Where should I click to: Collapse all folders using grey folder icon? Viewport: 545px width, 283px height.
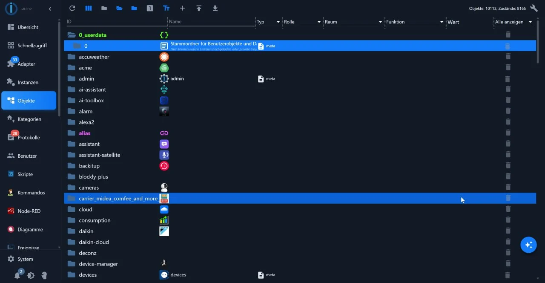point(104,9)
